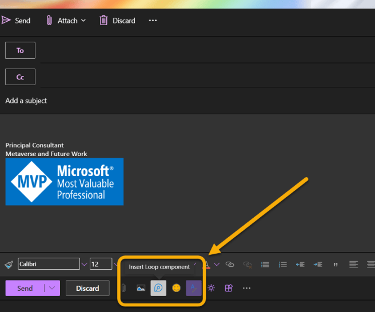Expand the font name dropdown chevron
Screen dimensions: 375x312
click(x=84, y=264)
